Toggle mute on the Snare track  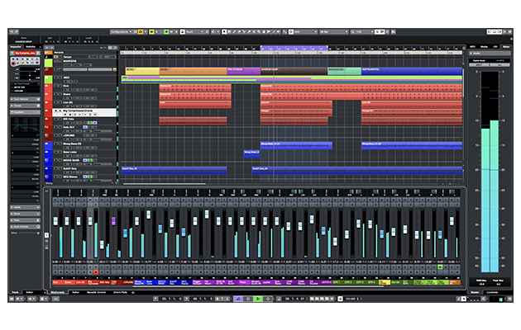coord(54,95)
